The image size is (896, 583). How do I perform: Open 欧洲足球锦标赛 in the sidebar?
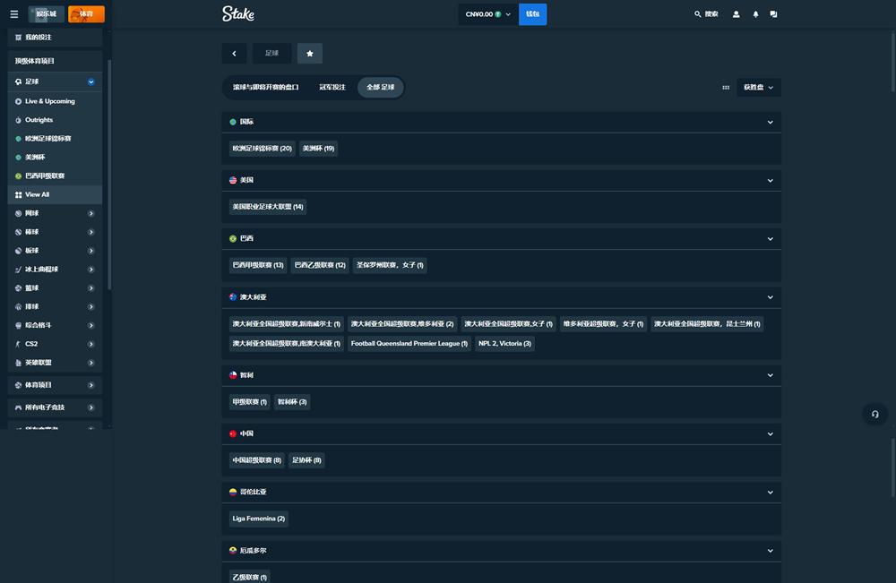[x=55, y=138]
